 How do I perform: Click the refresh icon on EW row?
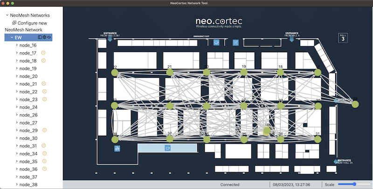point(49,37)
